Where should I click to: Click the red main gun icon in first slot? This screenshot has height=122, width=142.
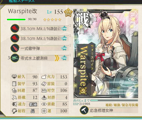point(15,29)
